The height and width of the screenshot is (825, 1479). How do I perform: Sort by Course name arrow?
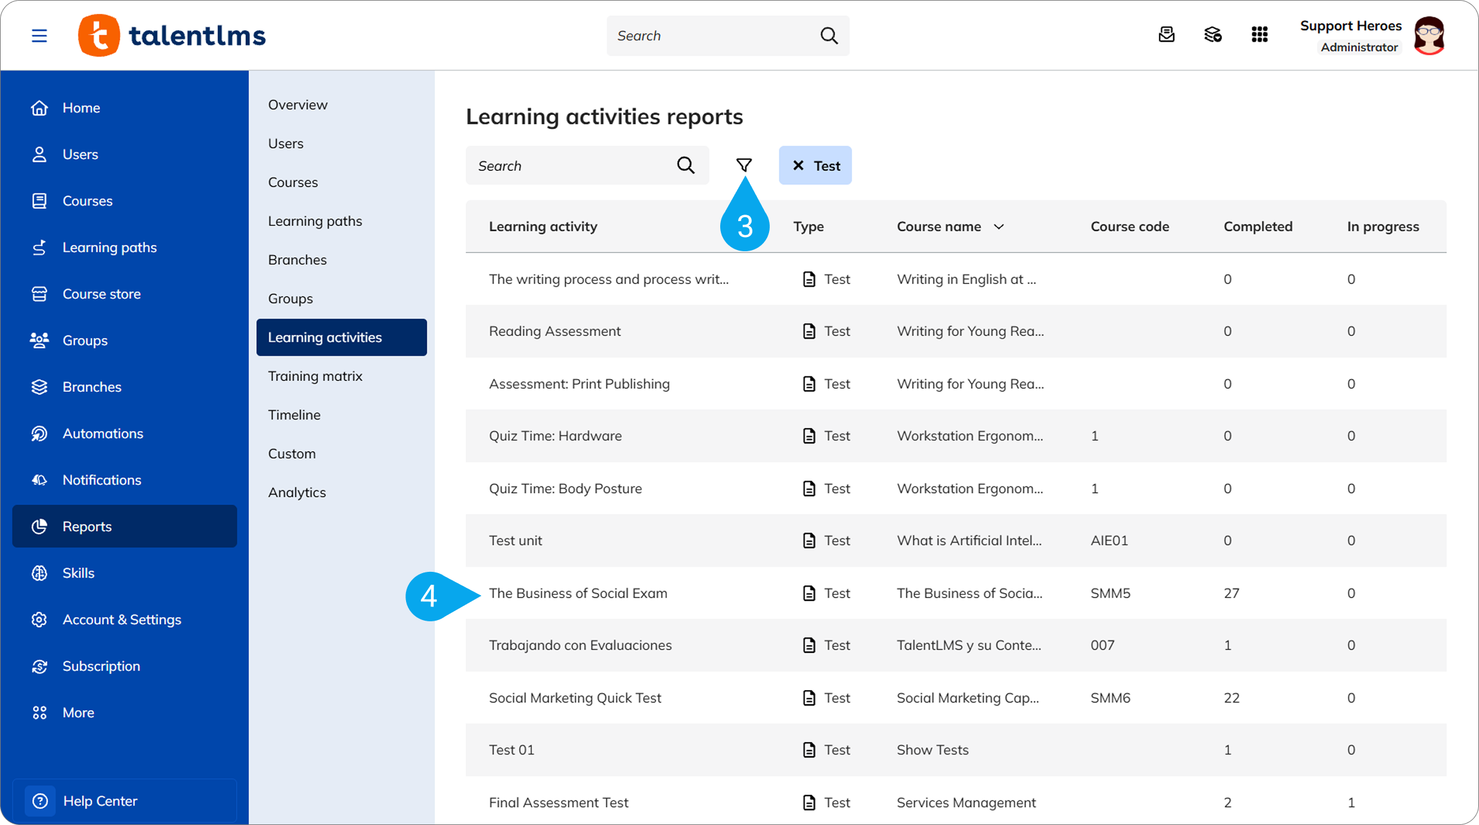998,226
